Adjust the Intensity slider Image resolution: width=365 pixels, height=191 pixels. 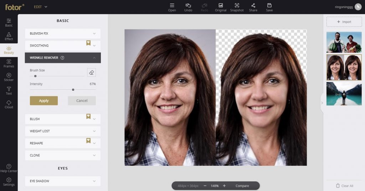click(x=73, y=90)
